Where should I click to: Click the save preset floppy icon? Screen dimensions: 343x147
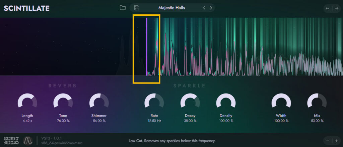137,8
